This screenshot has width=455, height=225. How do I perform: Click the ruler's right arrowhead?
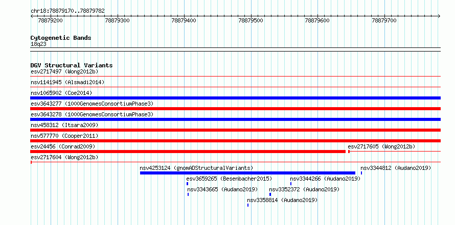point(439,16)
